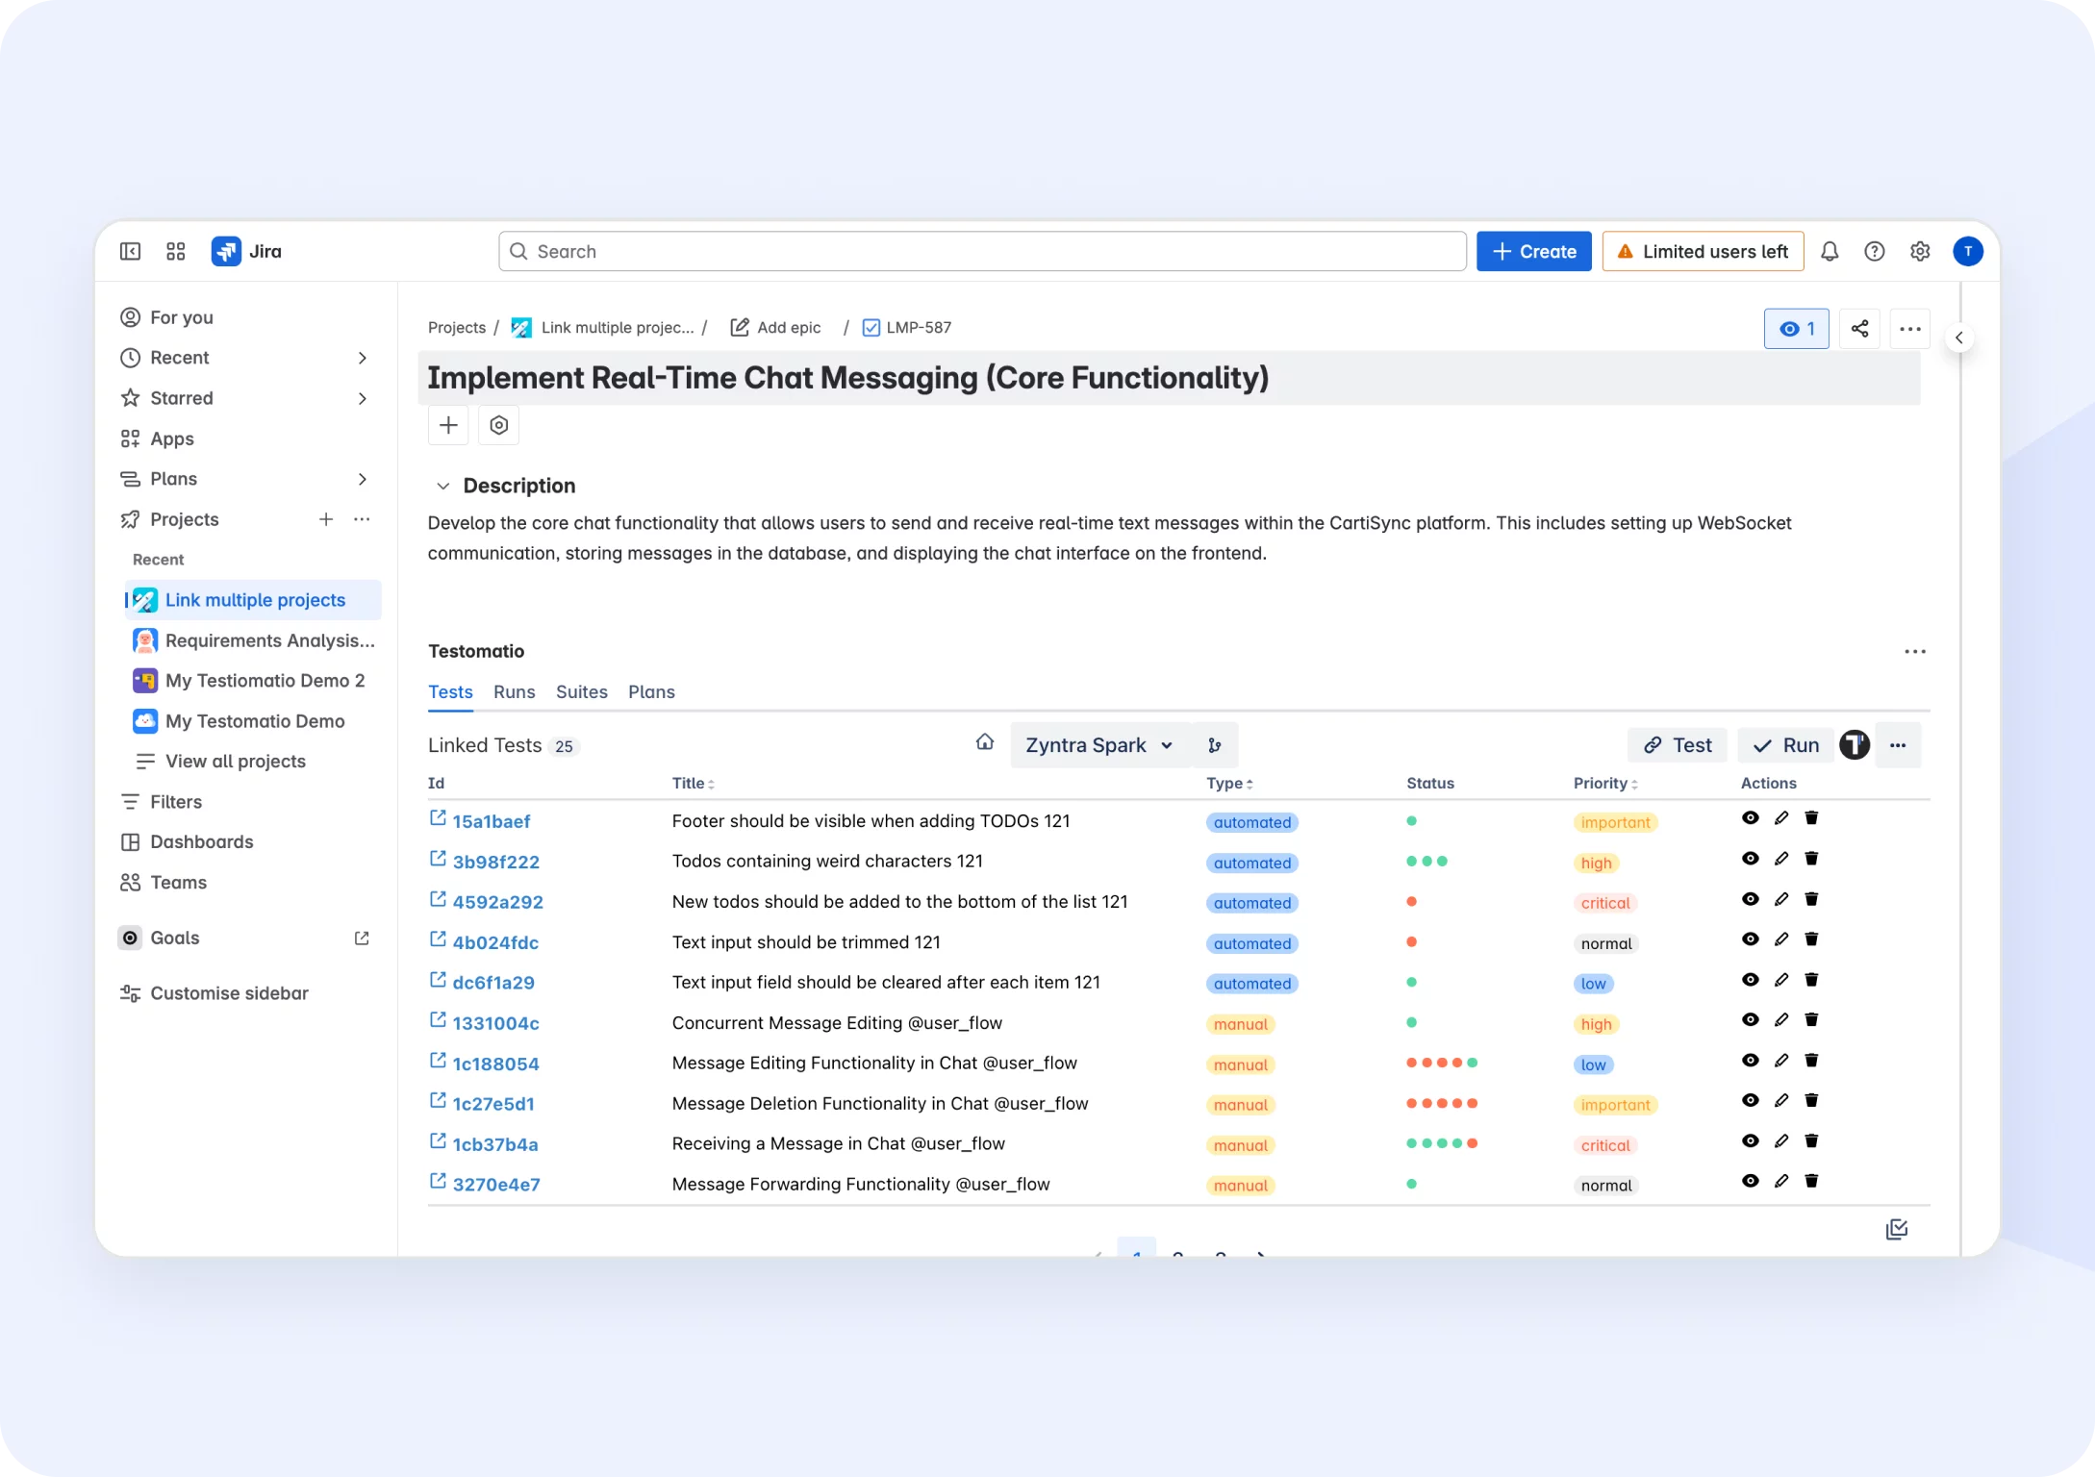
Task: Collapse the Description section chevron
Action: (442, 486)
